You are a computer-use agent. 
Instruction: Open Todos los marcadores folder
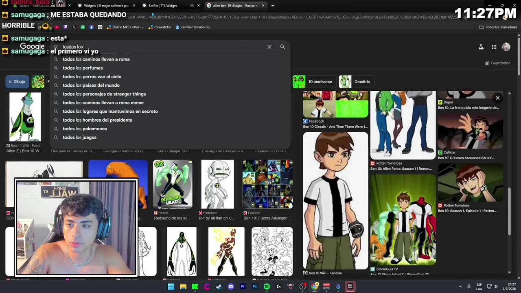(498, 27)
